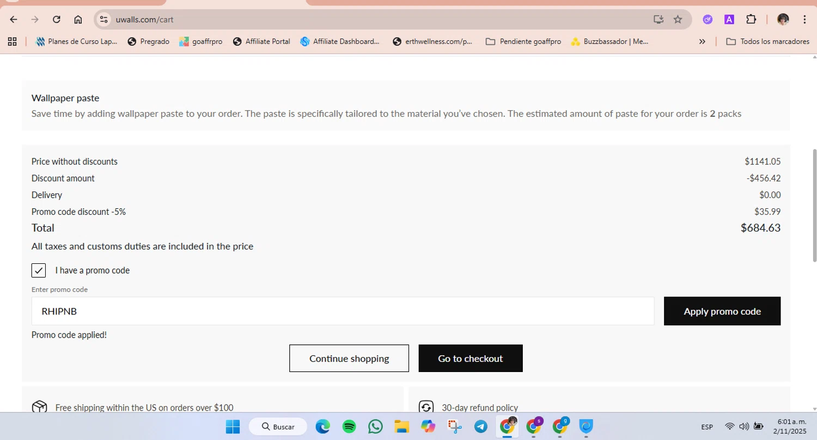Open WhatsApp from the taskbar

[x=375, y=427]
